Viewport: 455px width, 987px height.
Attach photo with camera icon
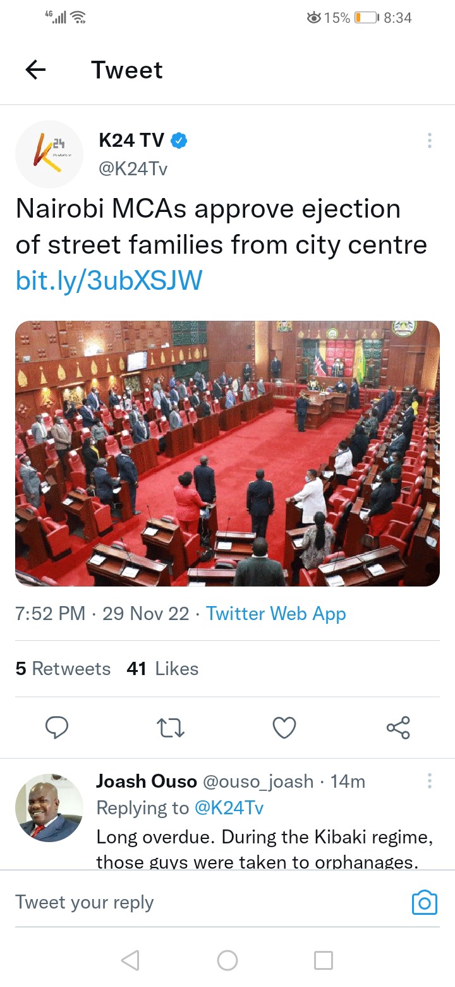424,903
